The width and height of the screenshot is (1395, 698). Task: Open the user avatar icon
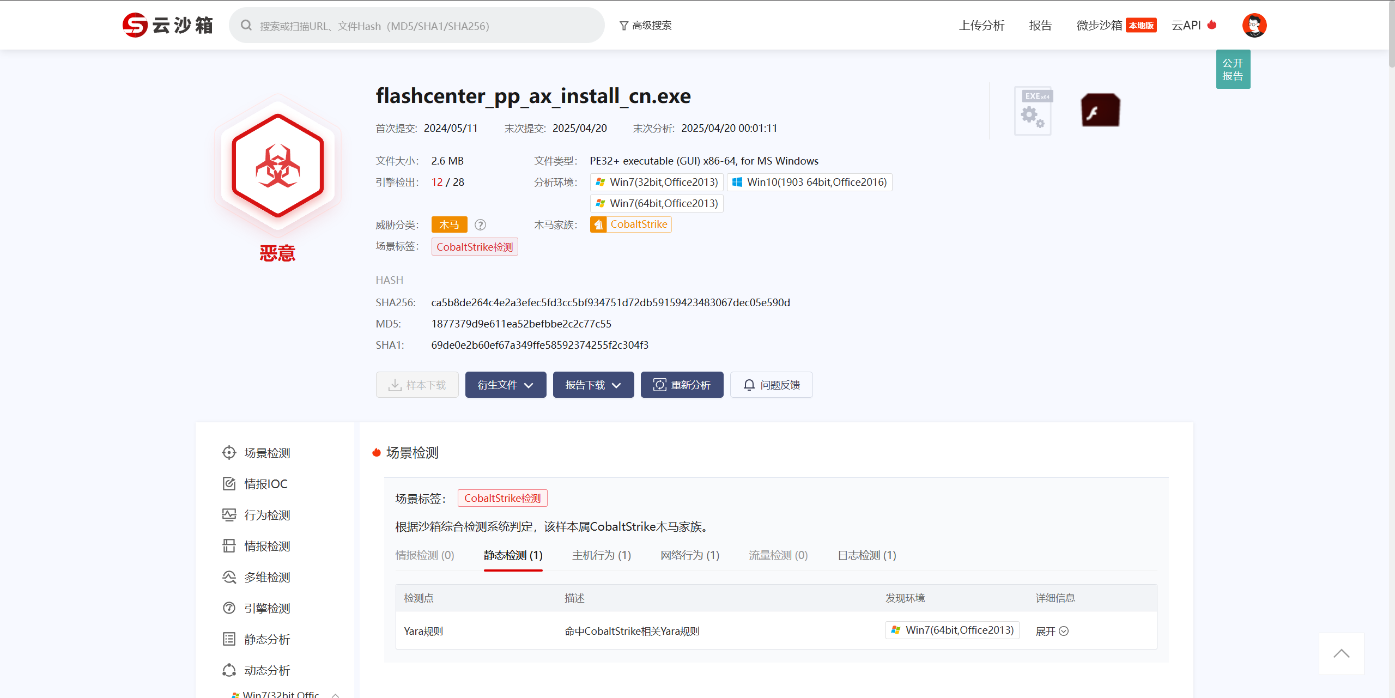(x=1254, y=25)
